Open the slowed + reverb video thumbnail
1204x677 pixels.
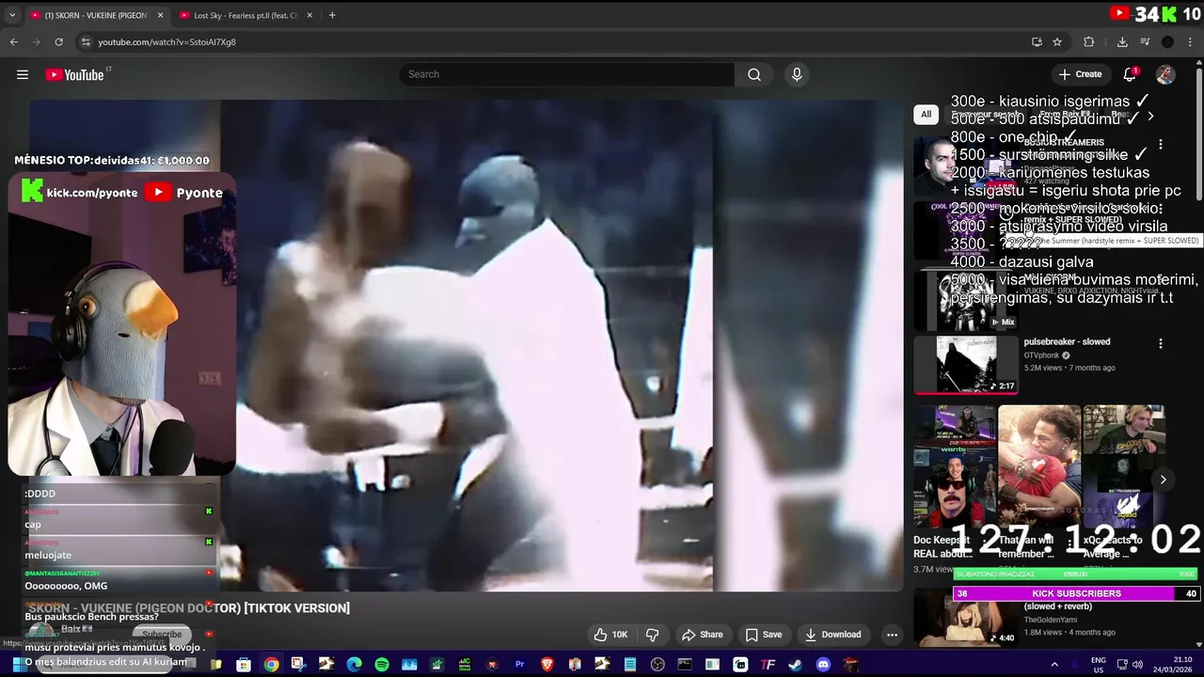pyautogui.click(x=966, y=618)
